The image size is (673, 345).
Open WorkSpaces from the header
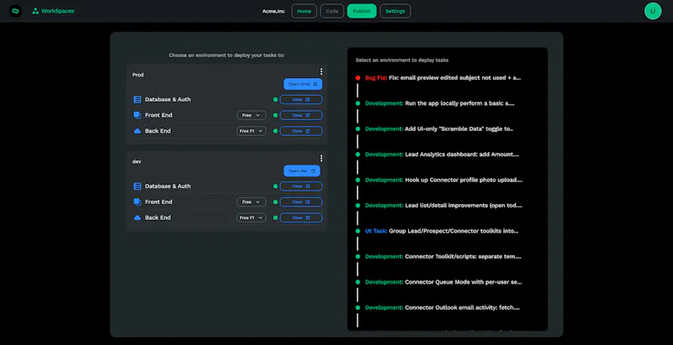pos(53,11)
